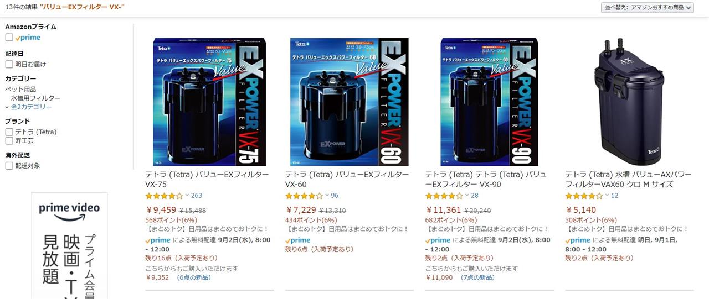This screenshot has width=709, height=299.
Task: Click the prime logo next to the Amazonプライム checkbox
Action: coord(28,38)
